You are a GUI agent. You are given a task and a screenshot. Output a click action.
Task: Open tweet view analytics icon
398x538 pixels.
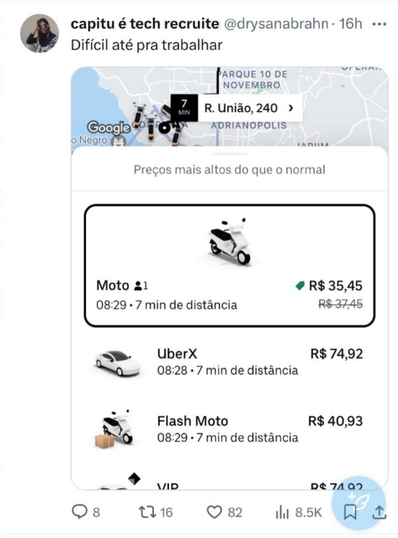coord(281,512)
